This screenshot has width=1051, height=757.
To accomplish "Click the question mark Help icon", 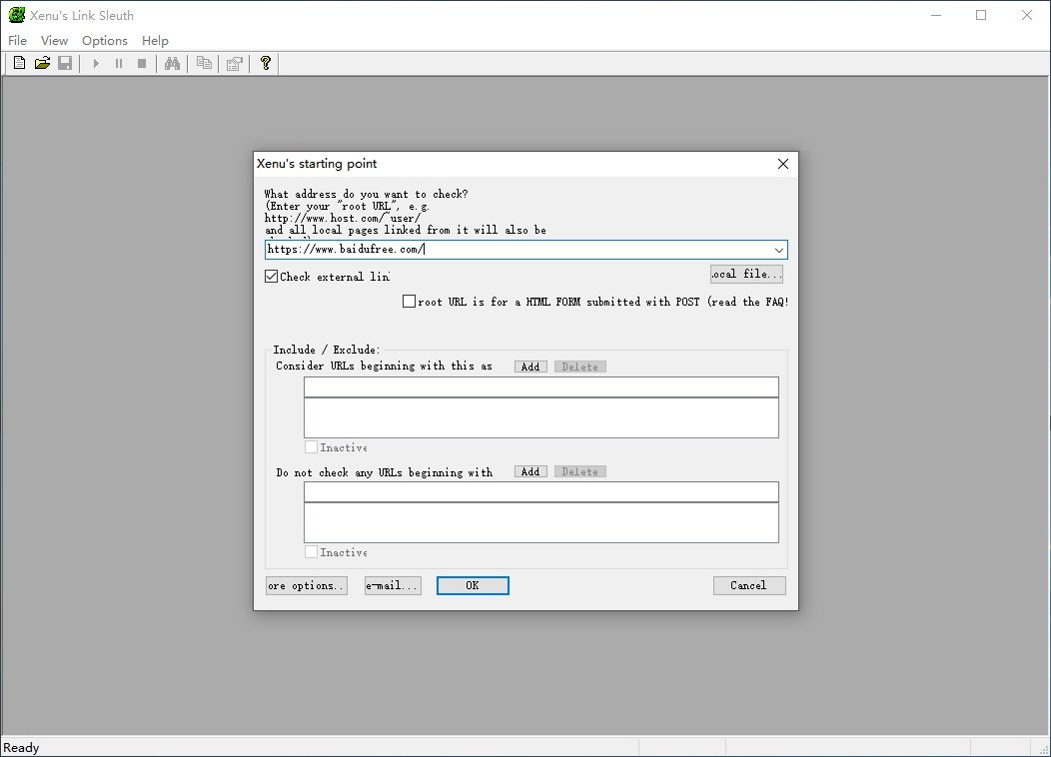I will (265, 64).
